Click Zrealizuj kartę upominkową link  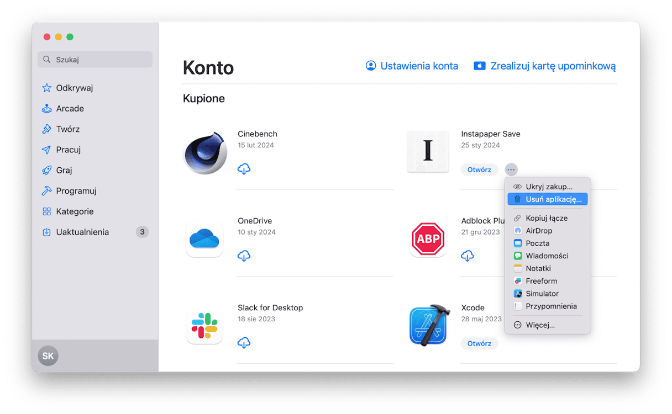(x=545, y=66)
